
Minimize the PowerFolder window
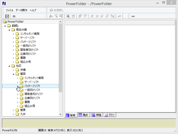[157, 3]
